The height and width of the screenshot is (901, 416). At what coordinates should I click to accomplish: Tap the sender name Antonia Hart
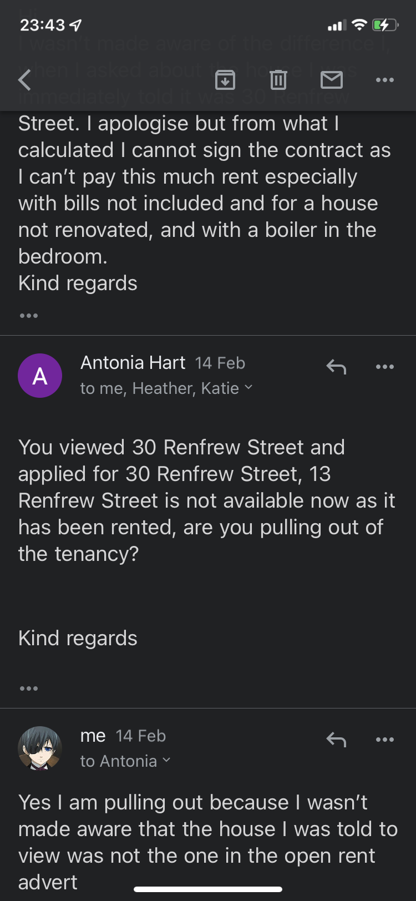click(133, 363)
